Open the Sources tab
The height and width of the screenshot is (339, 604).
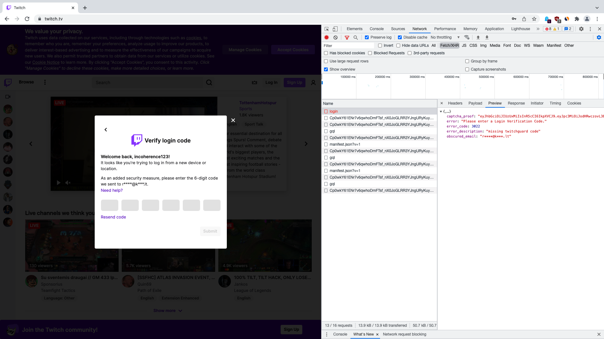point(398,29)
